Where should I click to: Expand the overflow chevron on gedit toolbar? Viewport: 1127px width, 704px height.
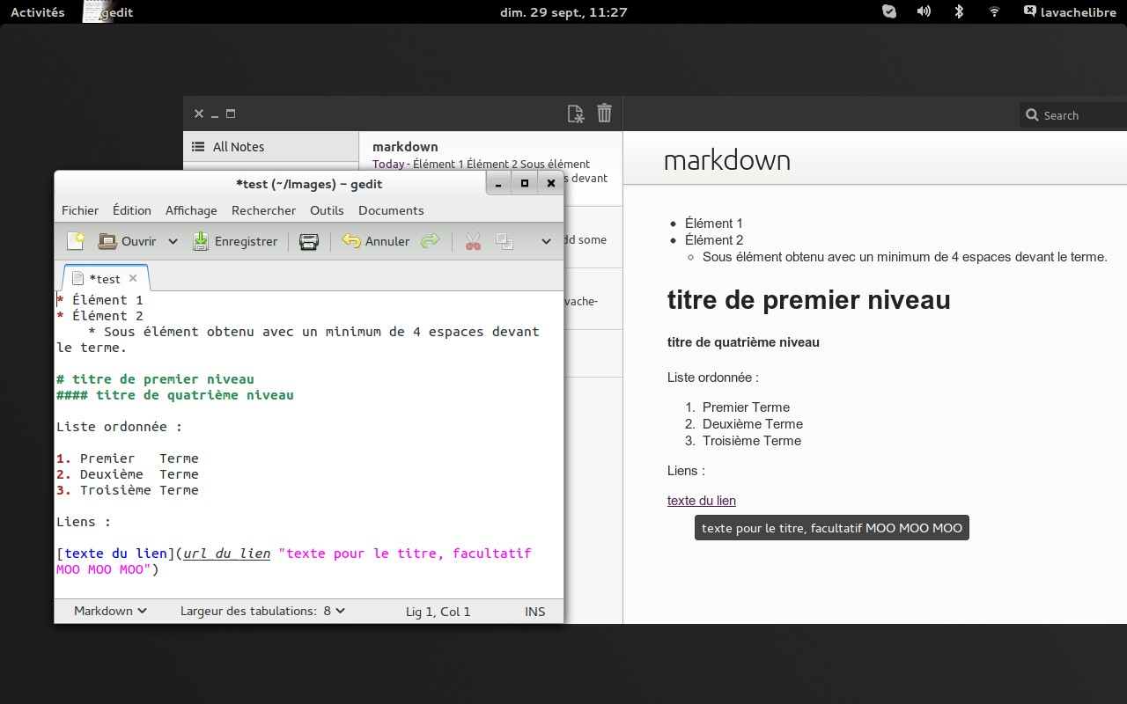546,240
